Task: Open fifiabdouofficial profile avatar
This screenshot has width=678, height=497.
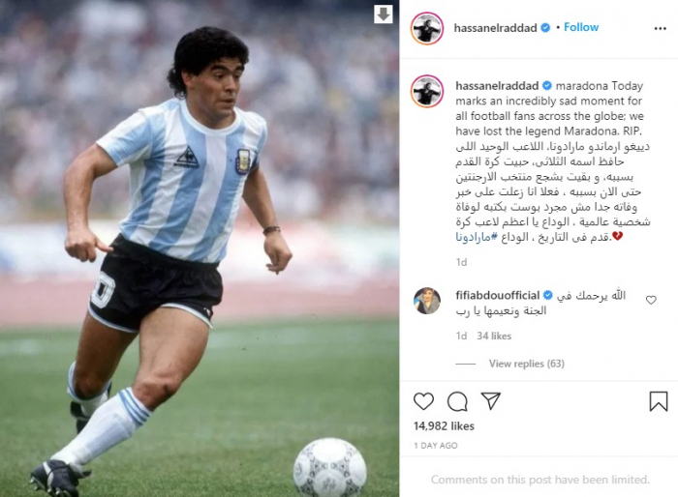Action: [427, 301]
